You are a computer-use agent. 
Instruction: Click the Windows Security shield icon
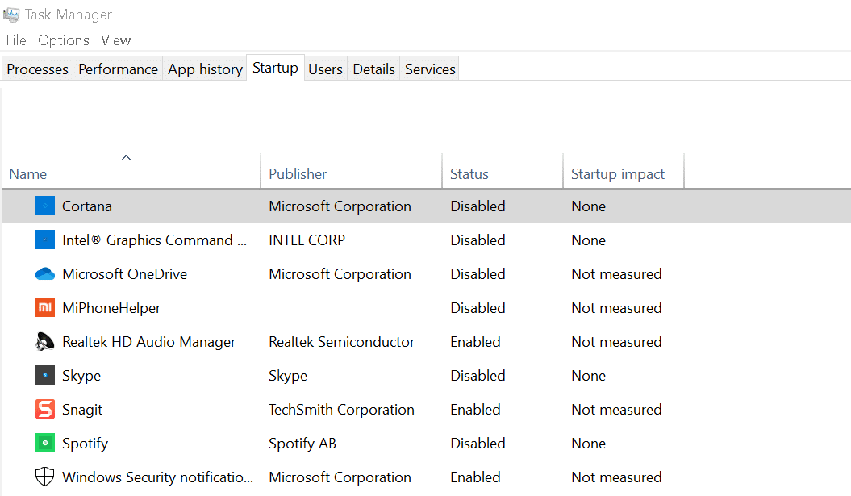pyautogui.click(x=45, y=477)
